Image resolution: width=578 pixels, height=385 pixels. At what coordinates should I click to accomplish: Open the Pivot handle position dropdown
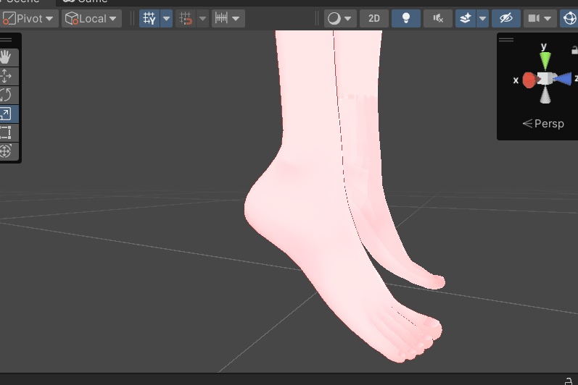[29, 18]
